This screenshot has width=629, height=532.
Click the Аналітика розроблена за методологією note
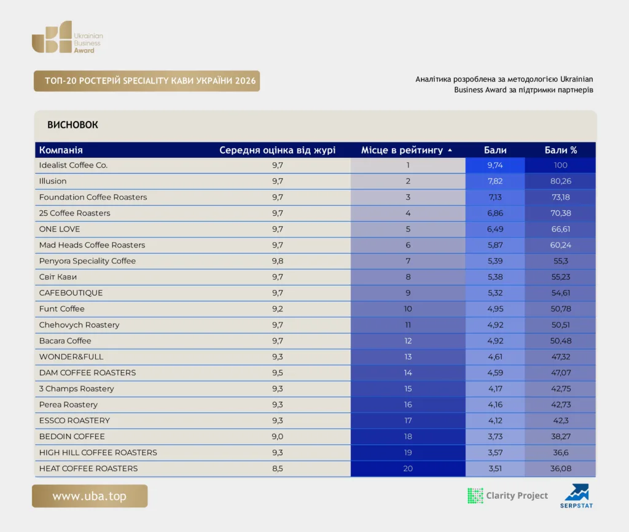[504, 85]
